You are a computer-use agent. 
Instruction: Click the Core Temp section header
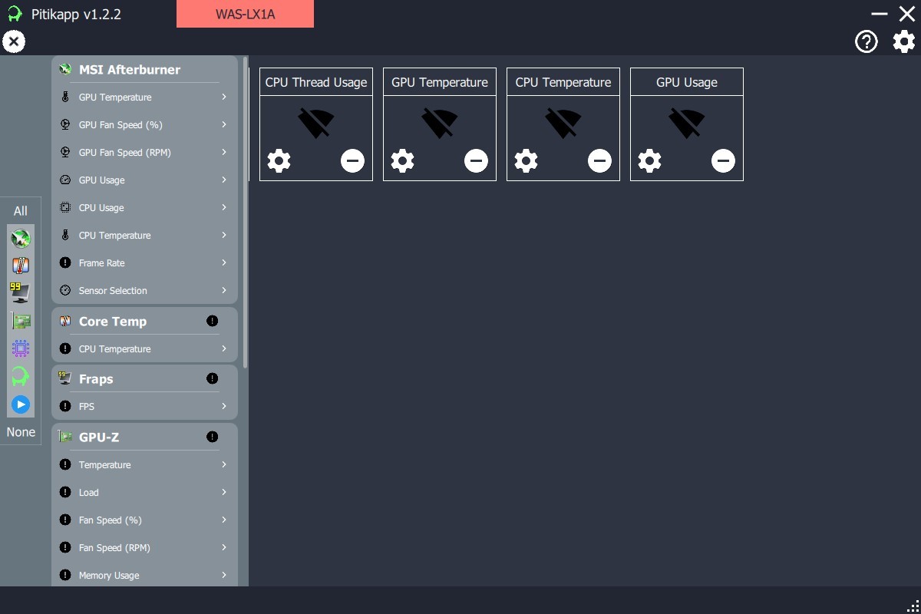(x=144, y=321)
